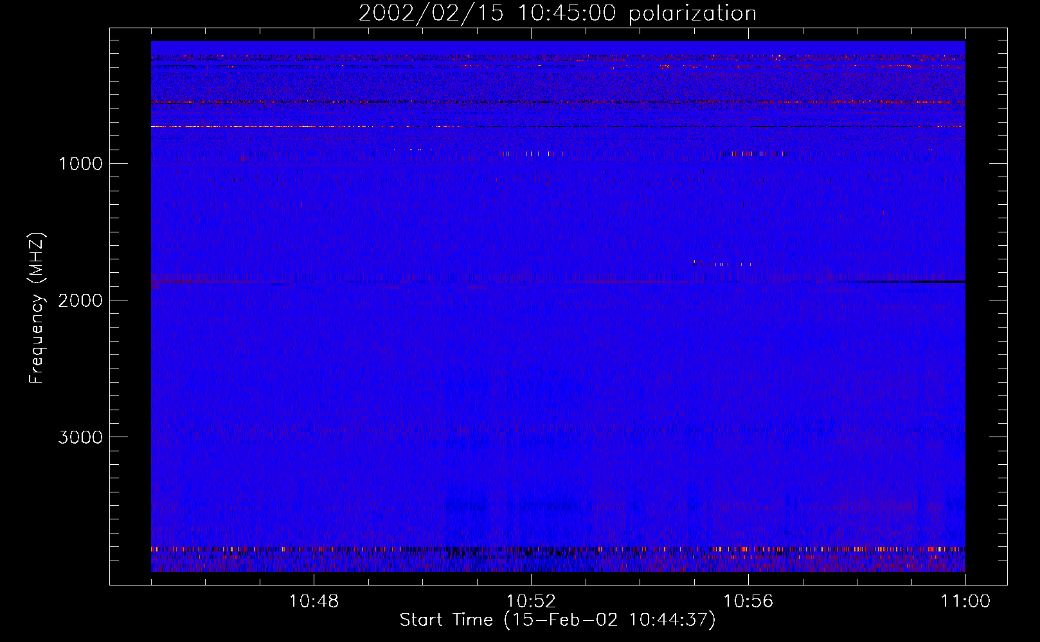
Task: Click the plot title '2002/02/15 10:45:00 polarization'
Action: point(557,13)
